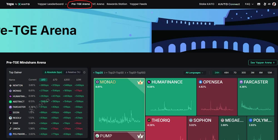Click the OPENSEA logo on treemap tile
Viewport: 278px width, 140px height.
point(200,82)
